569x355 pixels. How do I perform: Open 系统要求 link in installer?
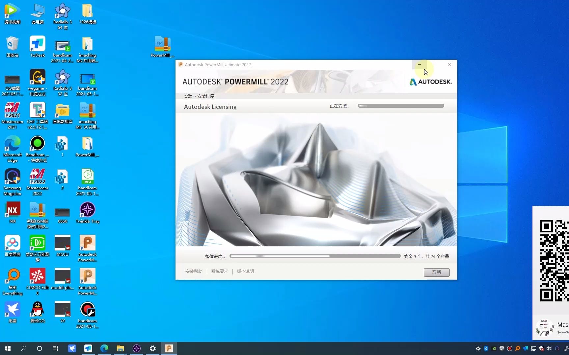pos(220,271)
